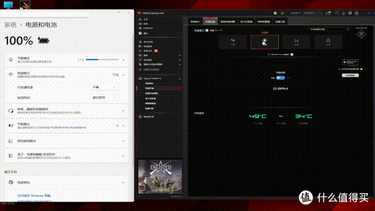Screen dimensions: 375x211
Task: Click the outlined badge button above the right checkbox
Action: click(350, 62)
